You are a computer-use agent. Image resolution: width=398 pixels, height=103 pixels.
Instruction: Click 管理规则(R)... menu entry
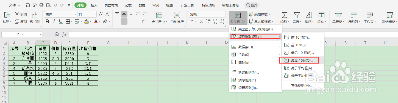click(256, 88)
